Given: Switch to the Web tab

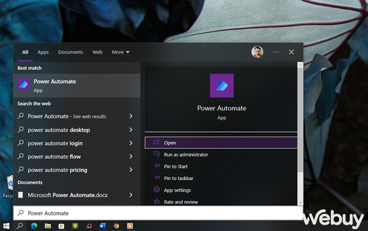Looking at the screenshot, I should click(97, 52).
